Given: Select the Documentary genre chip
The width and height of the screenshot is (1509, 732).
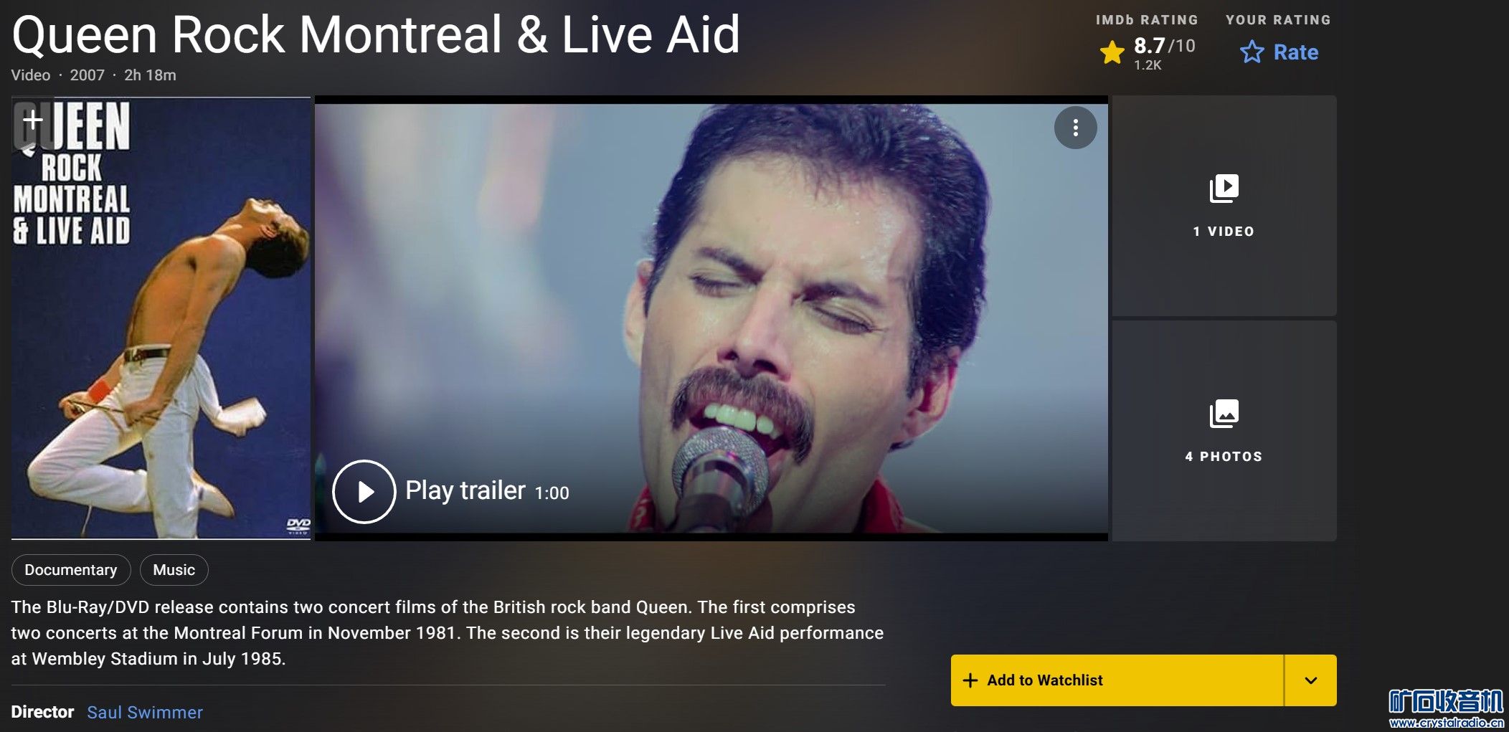Looking at the screenshot, I should tap(71, 570).
